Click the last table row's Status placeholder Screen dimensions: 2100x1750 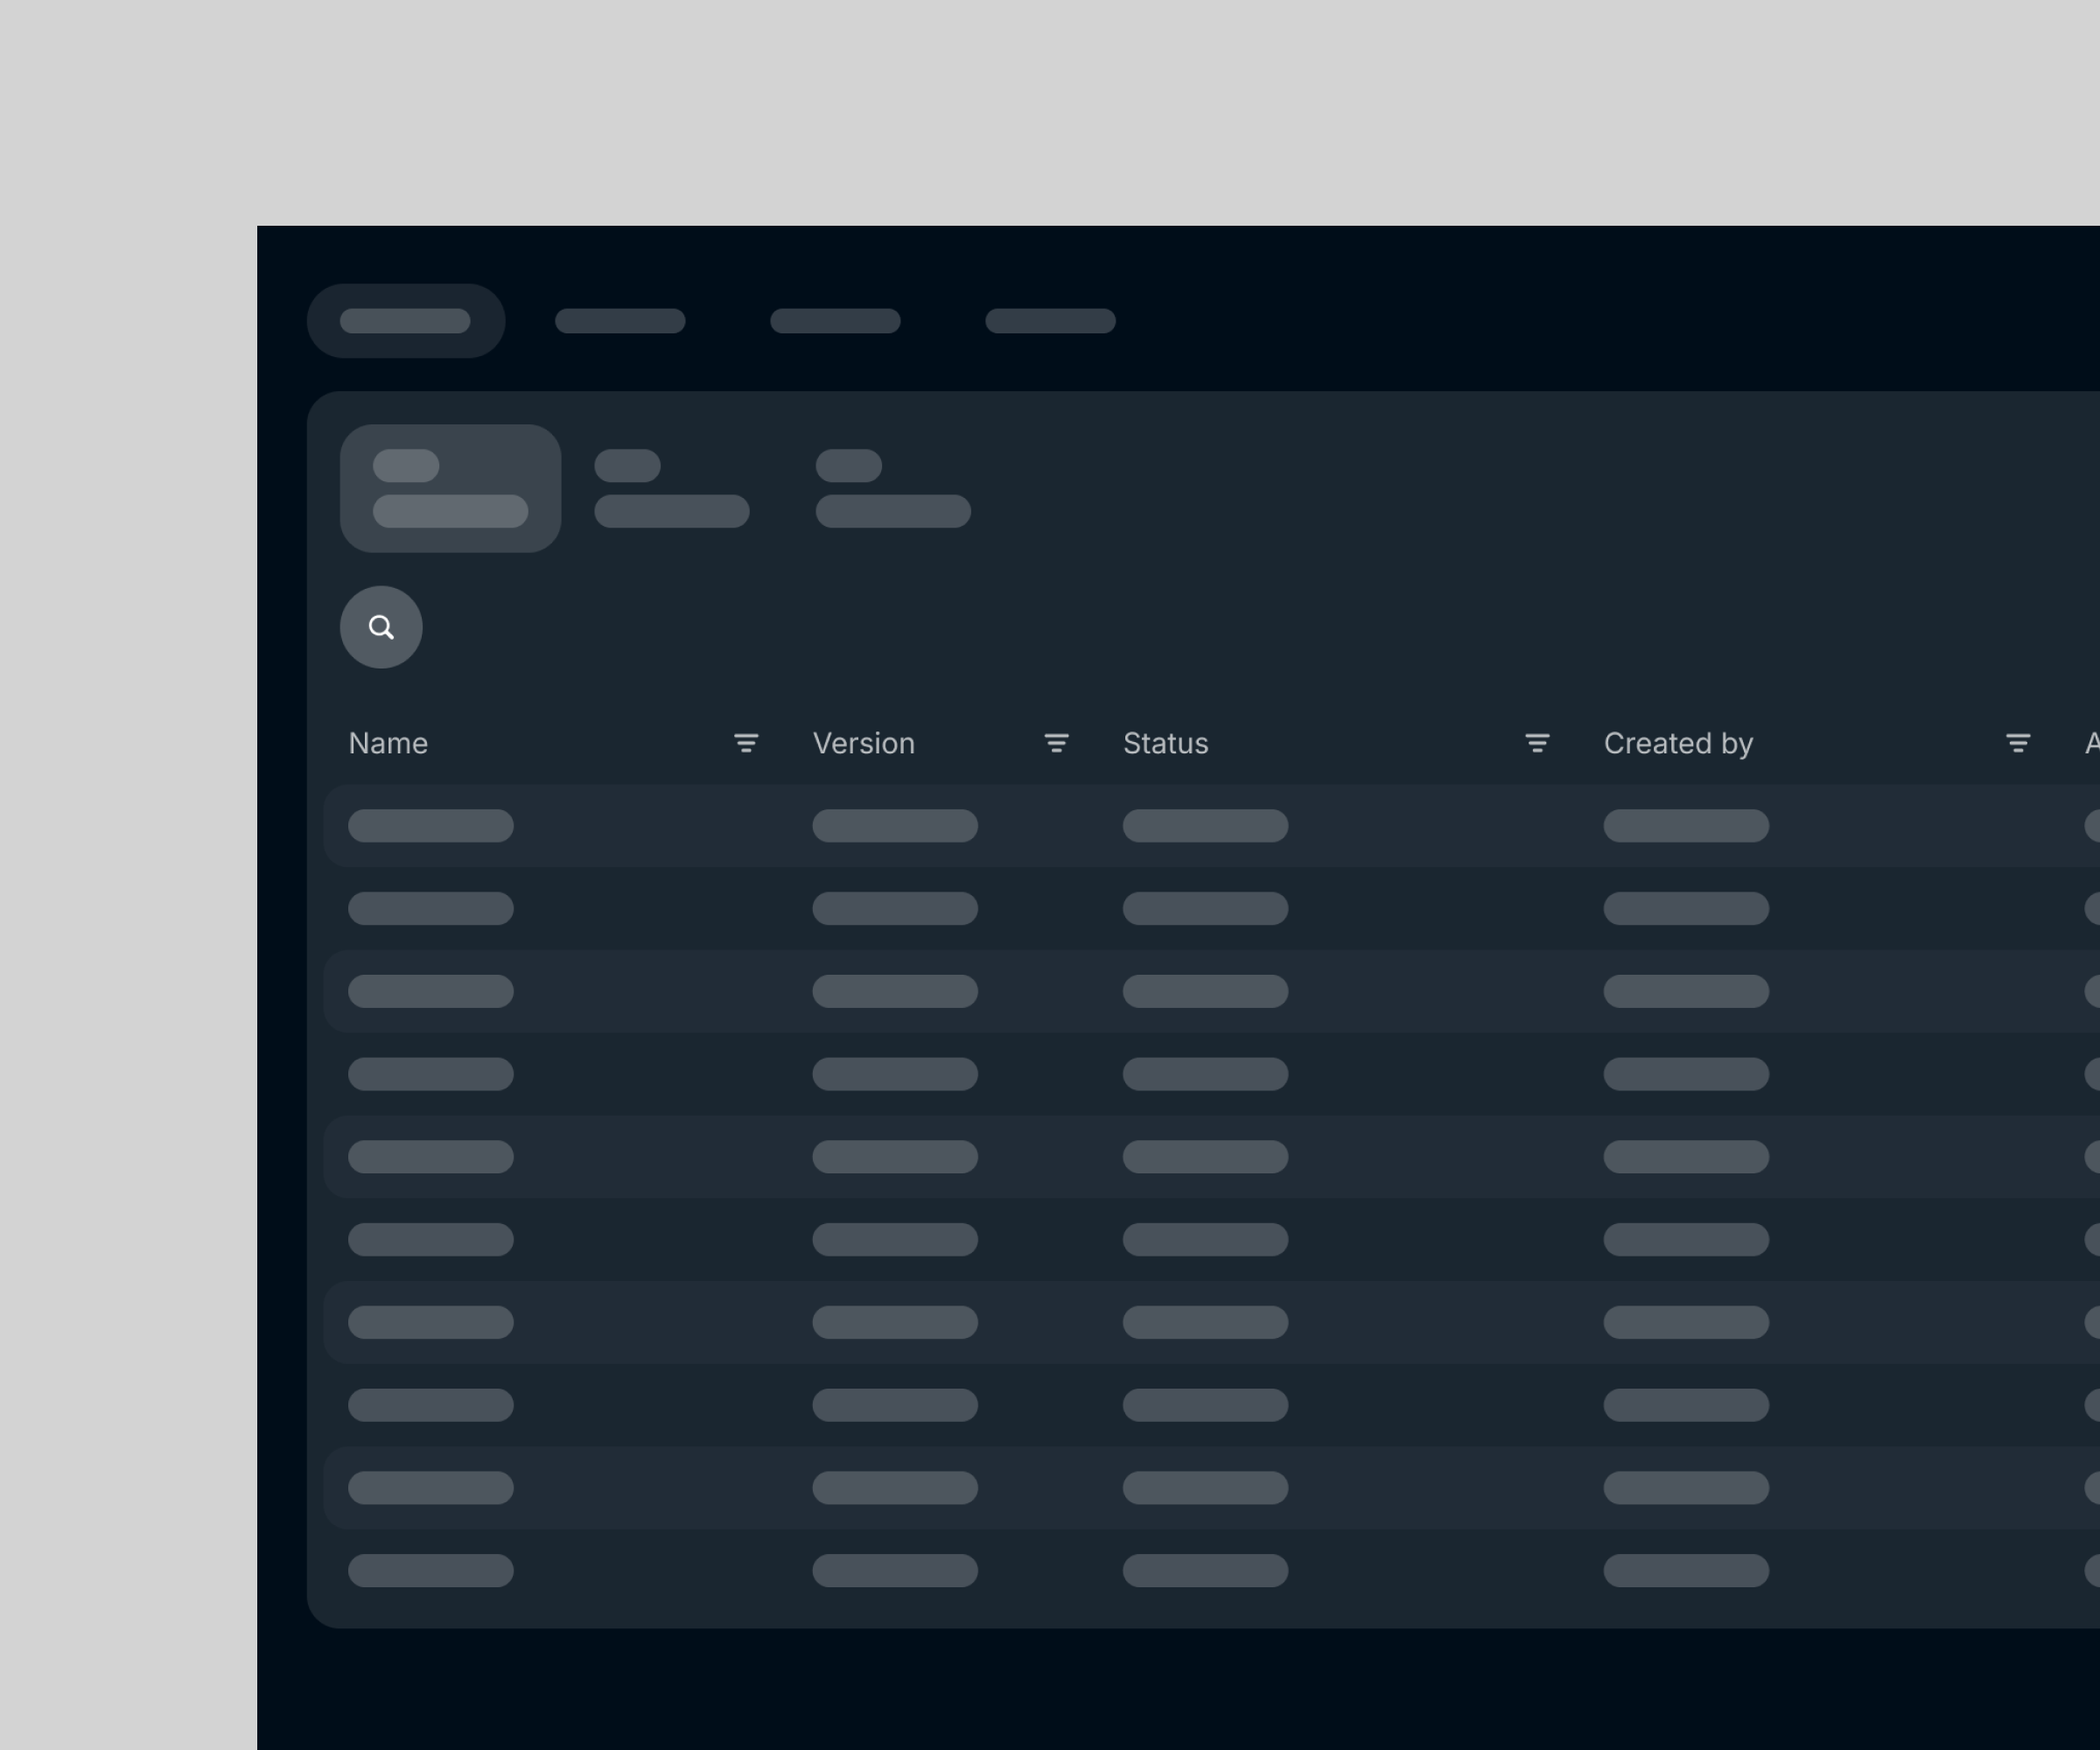click(x=1205, y=1570)
